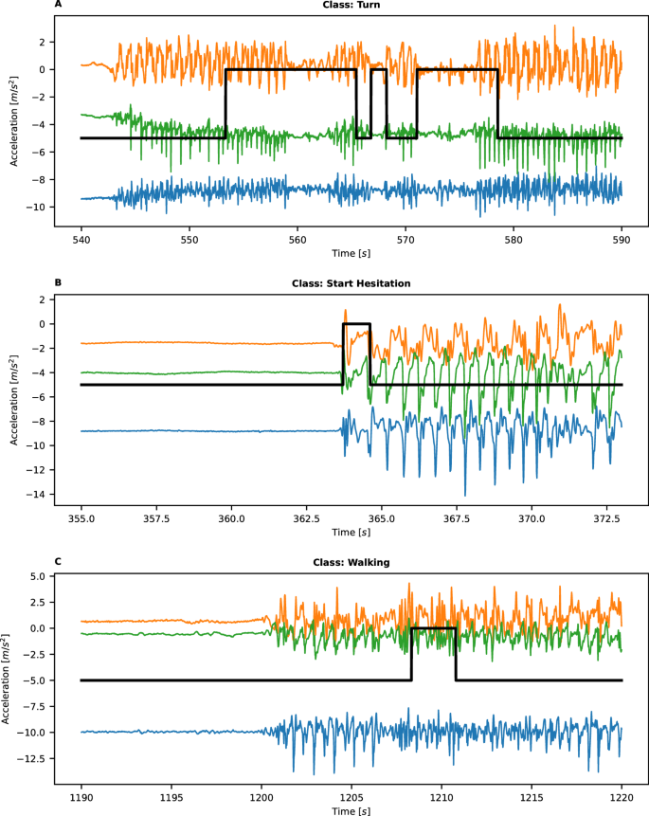Click y-axis tick "0" in Turn plot
This screenshot has height=816, width=649.
43,70
